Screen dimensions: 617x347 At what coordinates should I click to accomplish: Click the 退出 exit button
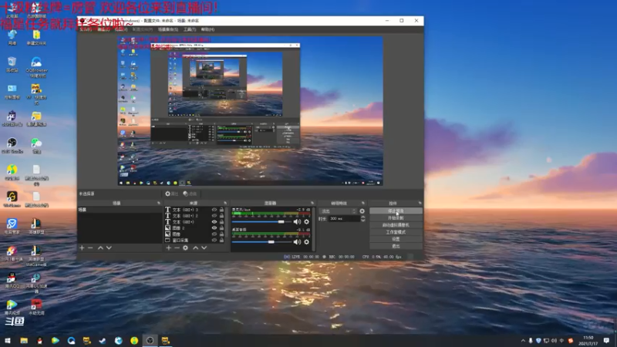click(396, 246)
